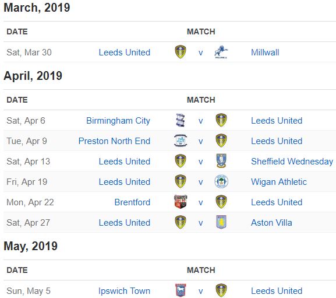Image resolution: width=336 pixels, height=298 pixels.
Task: Open the Birmingham City team link
Action: click(x=118, y=121)
